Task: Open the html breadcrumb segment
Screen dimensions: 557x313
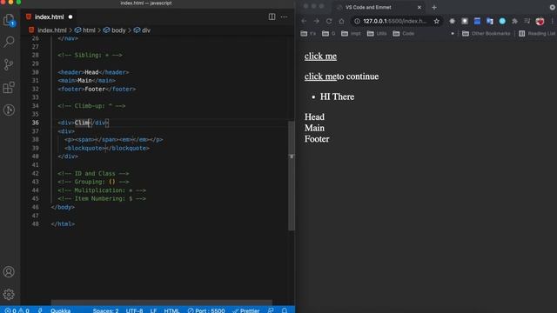Action: pyautogui.click(x=85, y=30)
